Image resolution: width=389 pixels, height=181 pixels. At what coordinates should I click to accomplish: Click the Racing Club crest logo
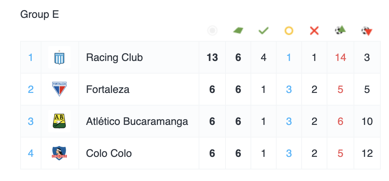point(60,58)
